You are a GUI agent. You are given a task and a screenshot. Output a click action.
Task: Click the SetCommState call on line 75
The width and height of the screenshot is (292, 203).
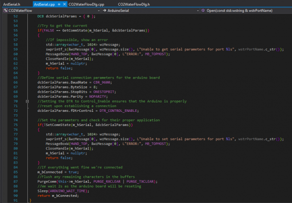point(58,125)
